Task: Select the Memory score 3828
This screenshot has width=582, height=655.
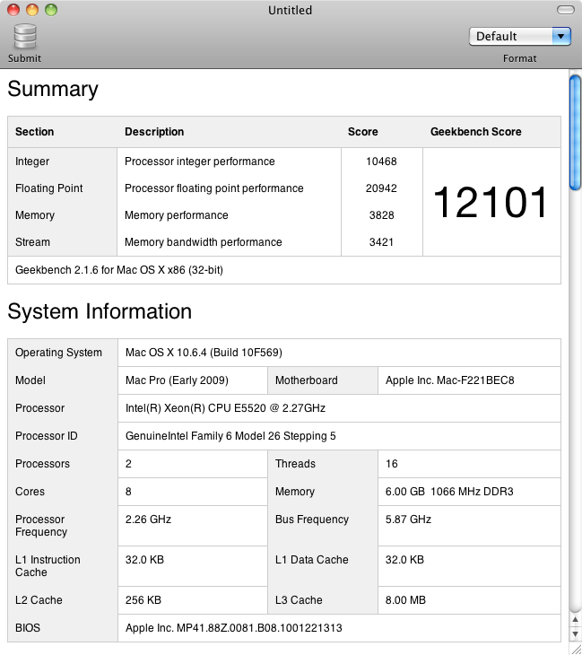Action: [x=382, y=215]
